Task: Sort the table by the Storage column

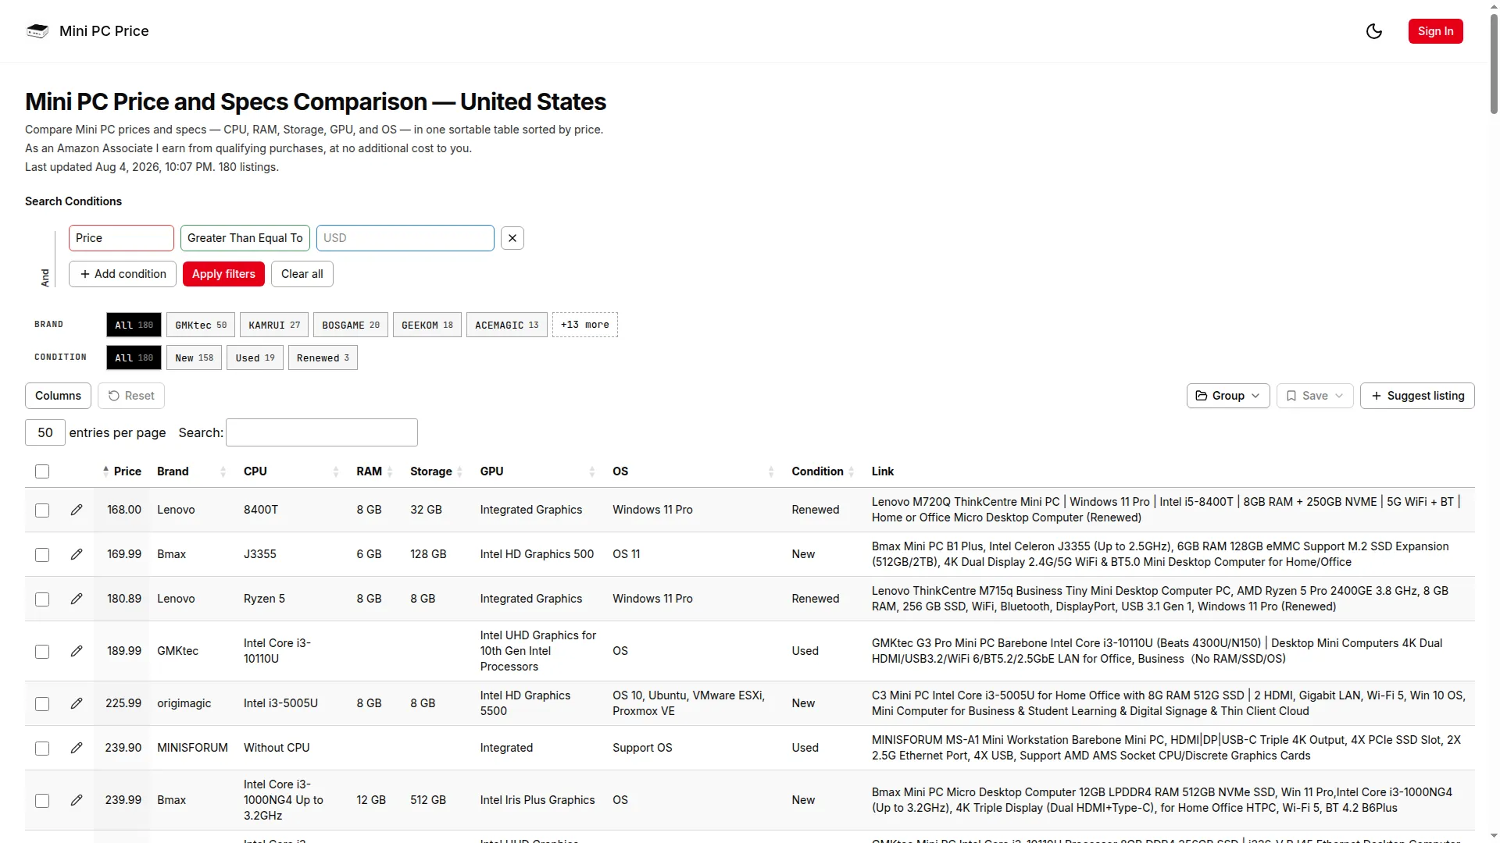Action: [436, 471]
